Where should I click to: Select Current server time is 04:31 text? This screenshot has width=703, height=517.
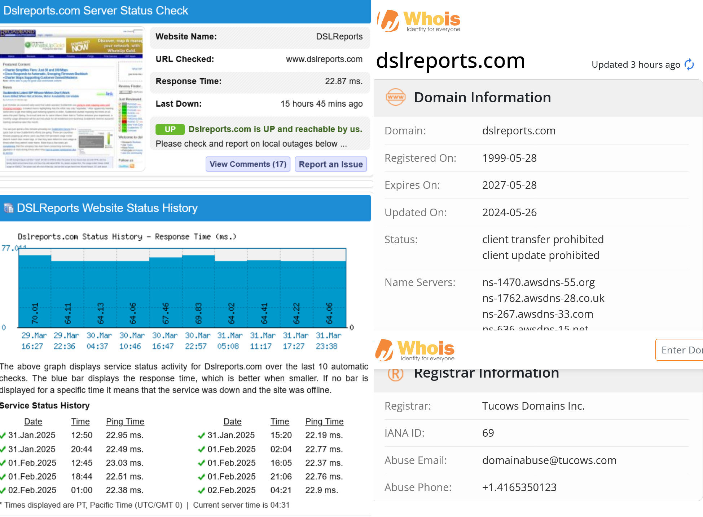tap(241, 505)
